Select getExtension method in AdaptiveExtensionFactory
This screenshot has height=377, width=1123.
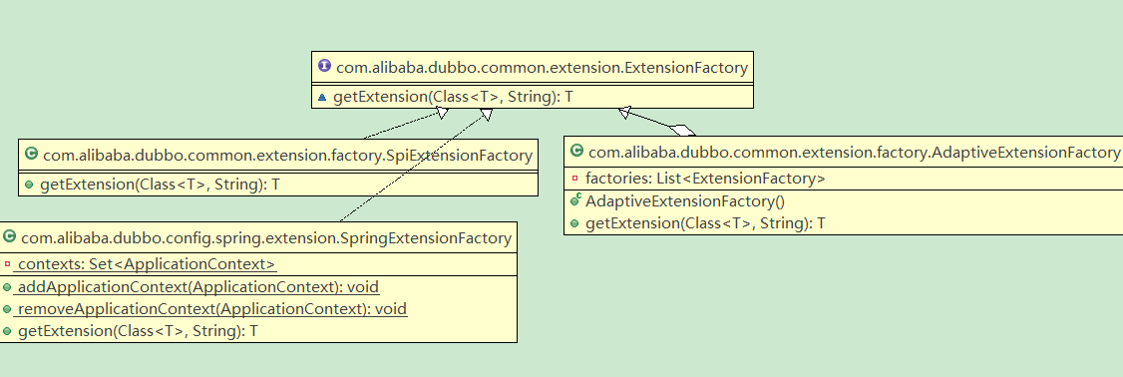(705, 222)
